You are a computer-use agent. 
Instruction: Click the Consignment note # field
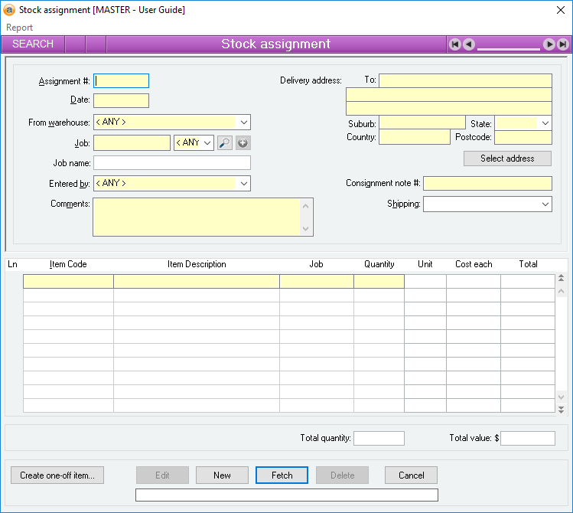tap(487, 184)
